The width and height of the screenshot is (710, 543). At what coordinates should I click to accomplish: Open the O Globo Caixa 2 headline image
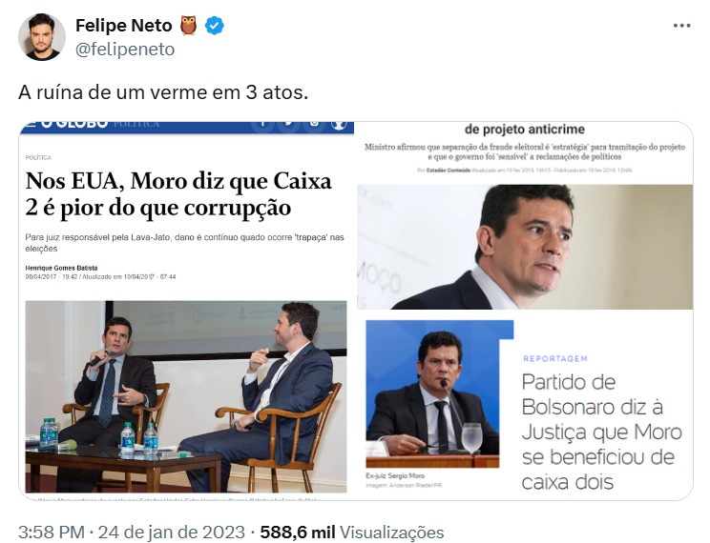pyautogui.click(x=186, y=312)
